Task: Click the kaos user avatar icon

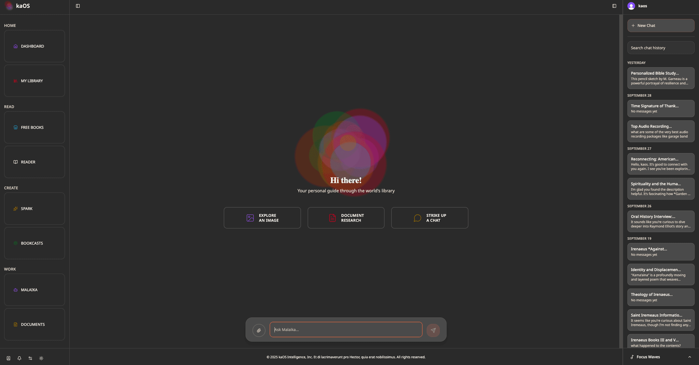Action: [631, 6]
